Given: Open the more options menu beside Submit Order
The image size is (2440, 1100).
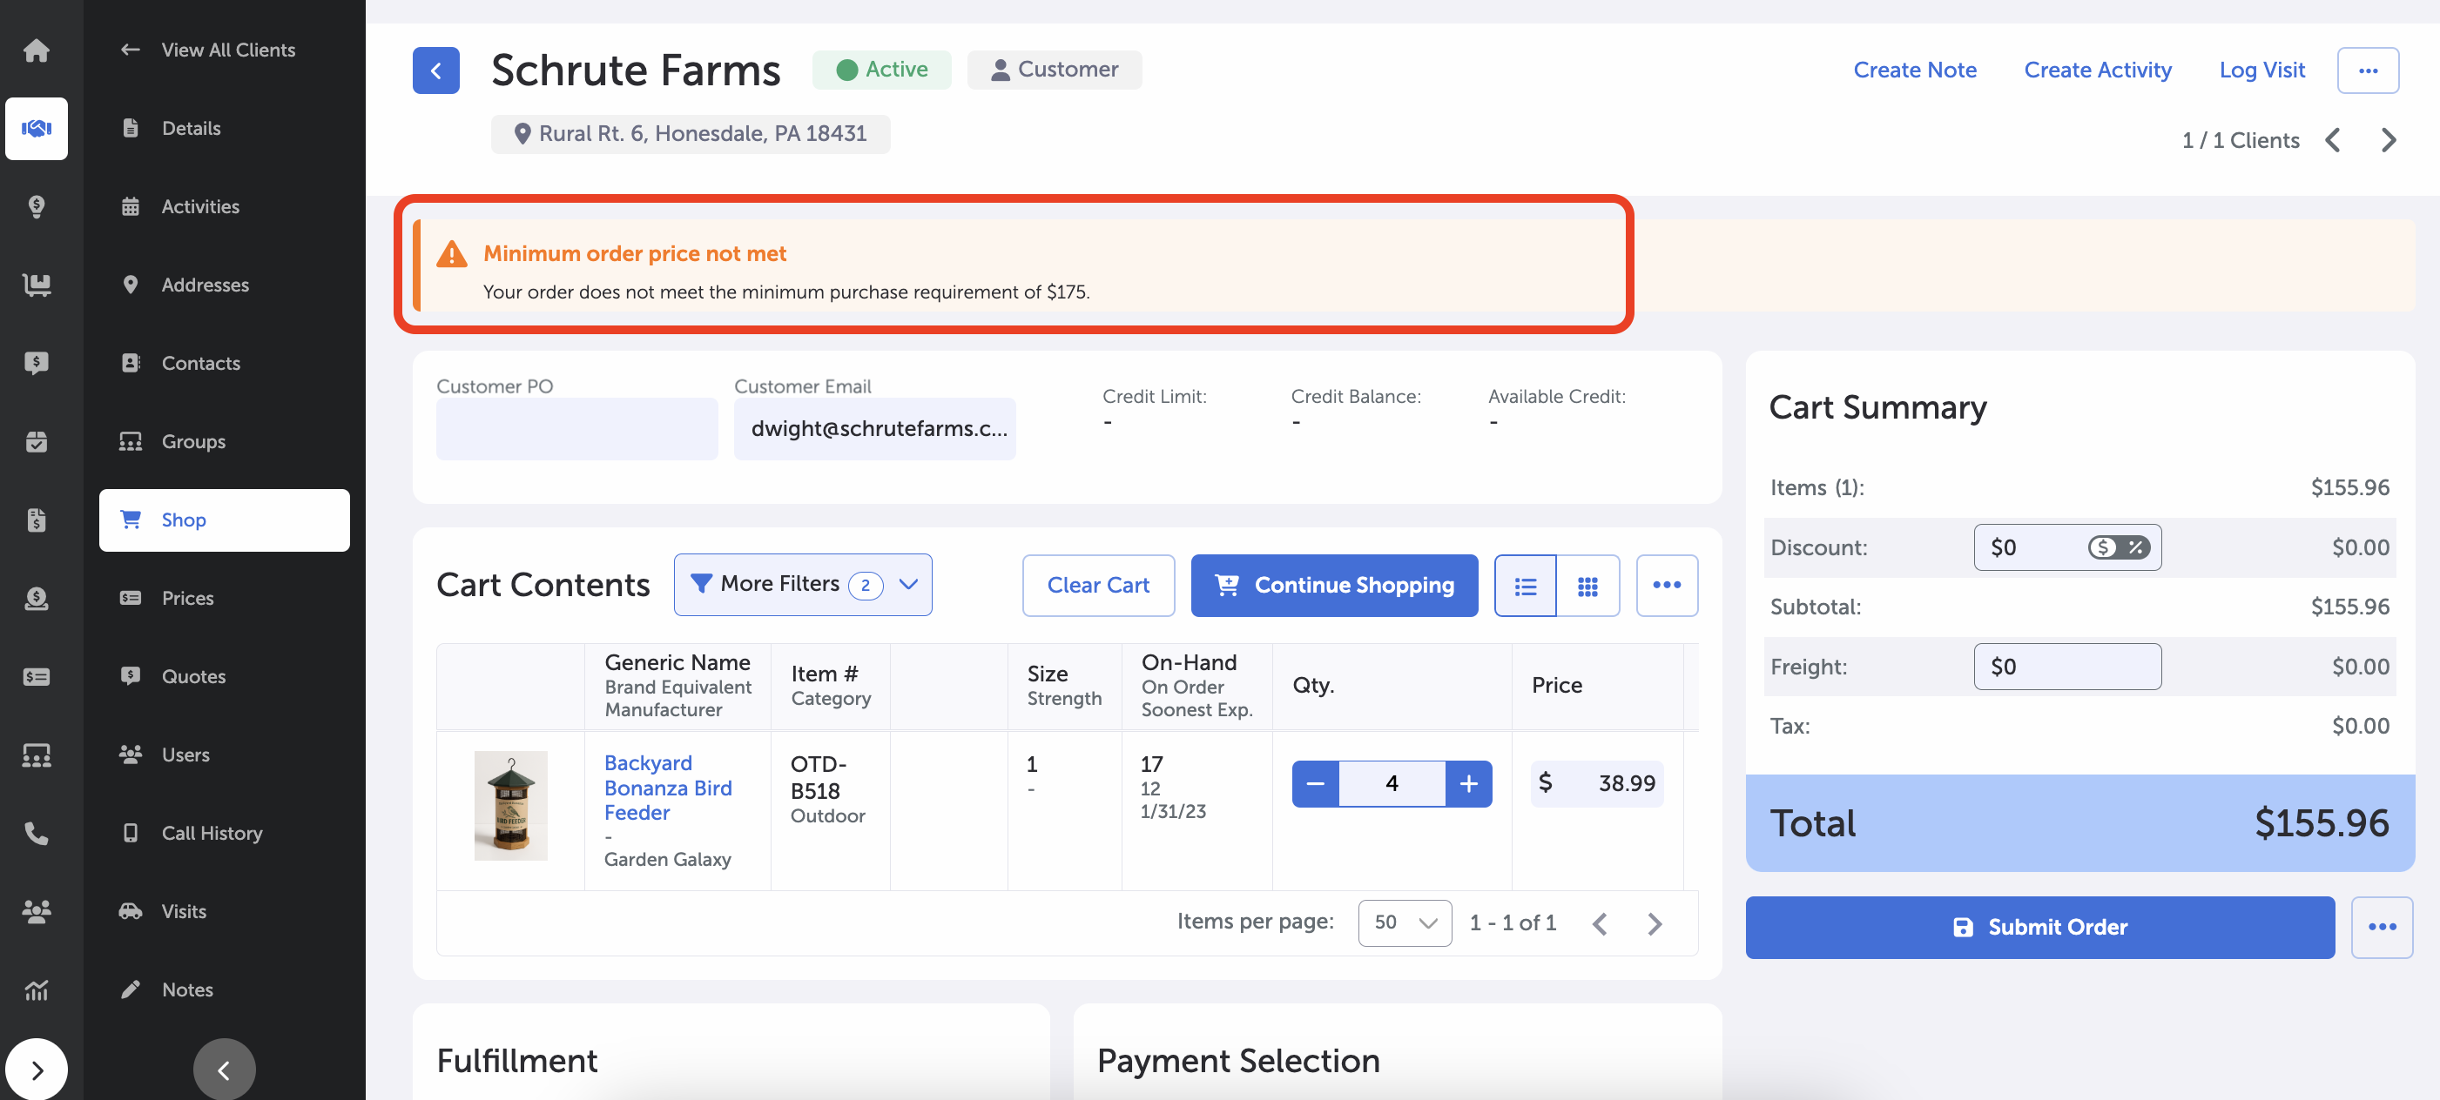Looking at the screenshot, I should 2382,928.
